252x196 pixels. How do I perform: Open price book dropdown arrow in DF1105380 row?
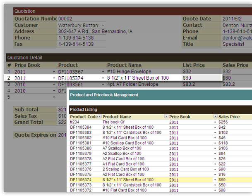tap(215, 149)
